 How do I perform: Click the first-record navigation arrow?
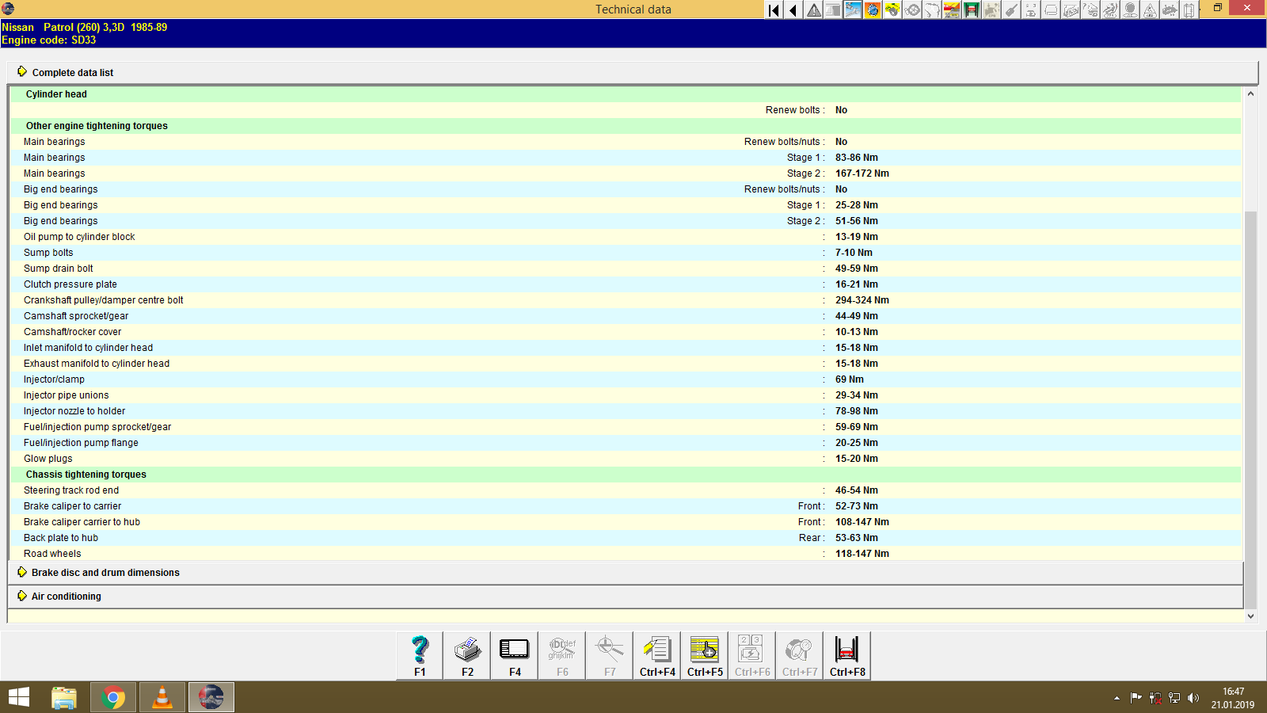coord(772,10)
